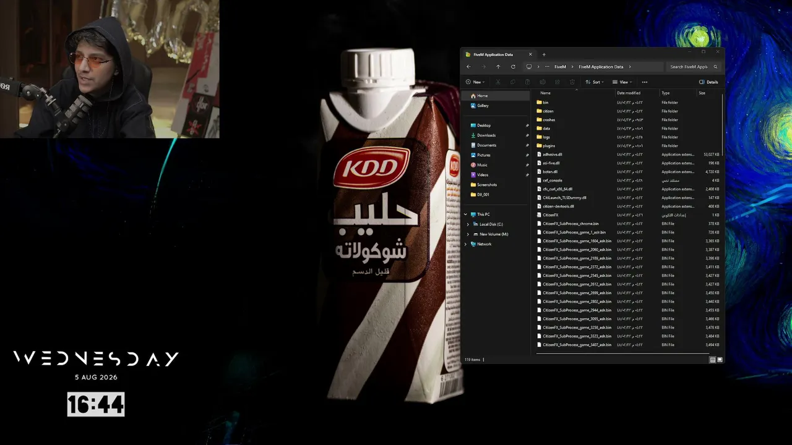Image resolution: width=792 pixels, height=445 pixels.
Task: Expand the Network tree node
Action: pyautogui.click(x=465, y=244)
